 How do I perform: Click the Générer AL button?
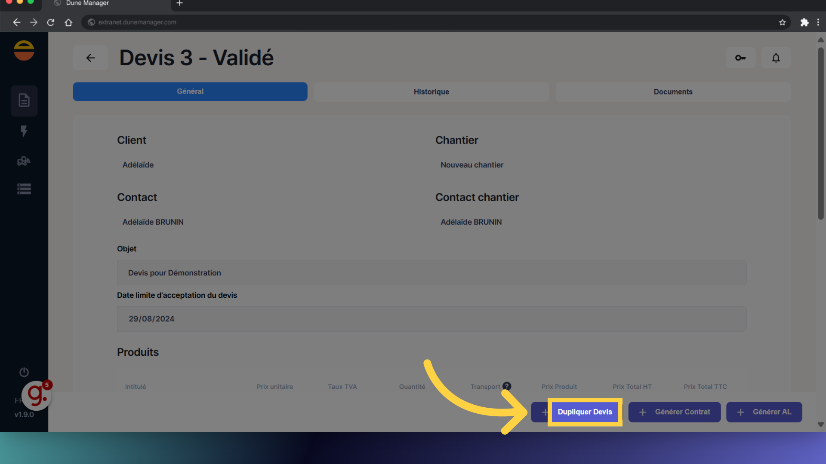pyautogui.click(x=764, y=412)
